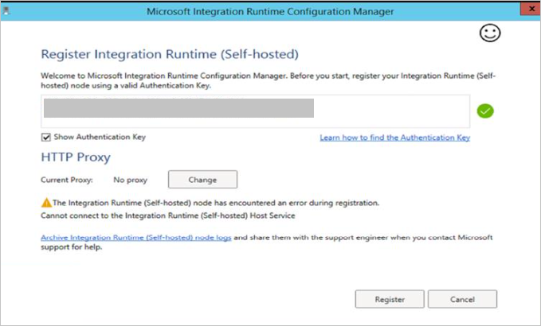
Task: Focus the Authentication Key input field
Action: 255,111
